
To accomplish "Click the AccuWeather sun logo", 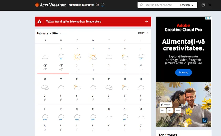I will (37, 5).
